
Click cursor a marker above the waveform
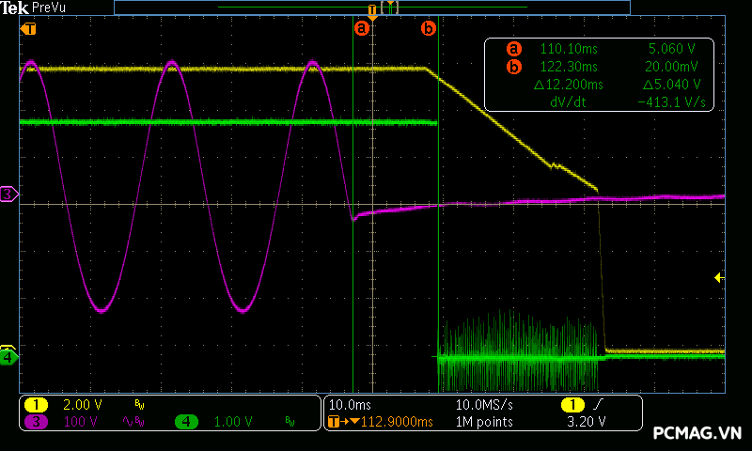[x=361, y=28]
